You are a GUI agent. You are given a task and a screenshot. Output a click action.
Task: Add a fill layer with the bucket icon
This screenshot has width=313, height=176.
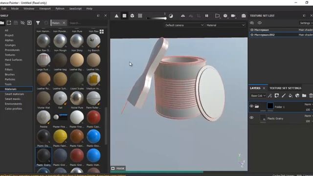click(x=291, y=96)
